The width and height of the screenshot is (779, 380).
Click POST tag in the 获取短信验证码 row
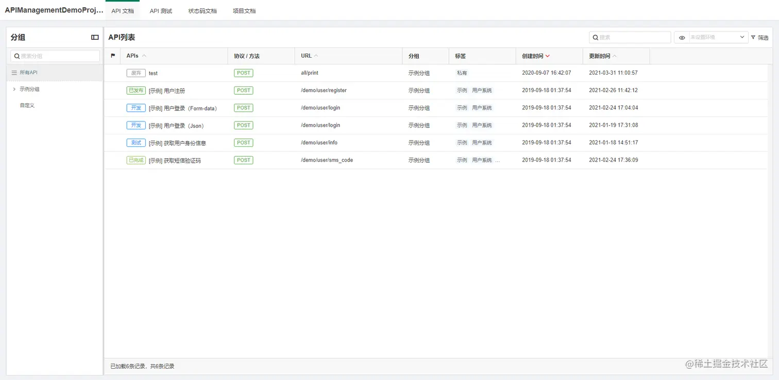pos(244,160)
